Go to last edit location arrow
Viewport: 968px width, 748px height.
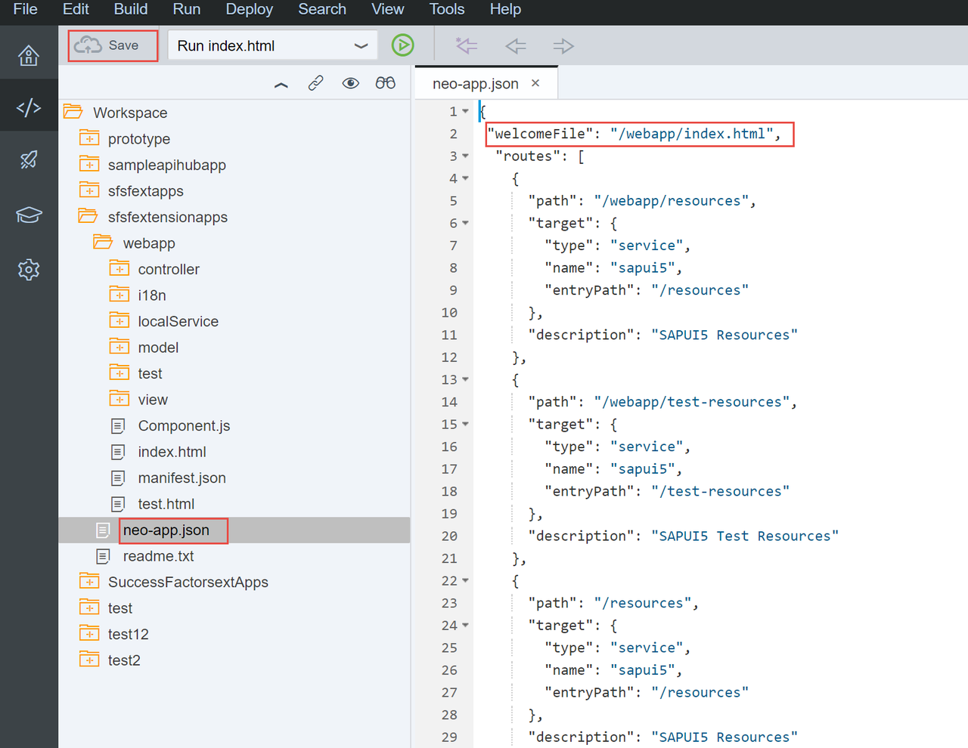tap(466, 45)
